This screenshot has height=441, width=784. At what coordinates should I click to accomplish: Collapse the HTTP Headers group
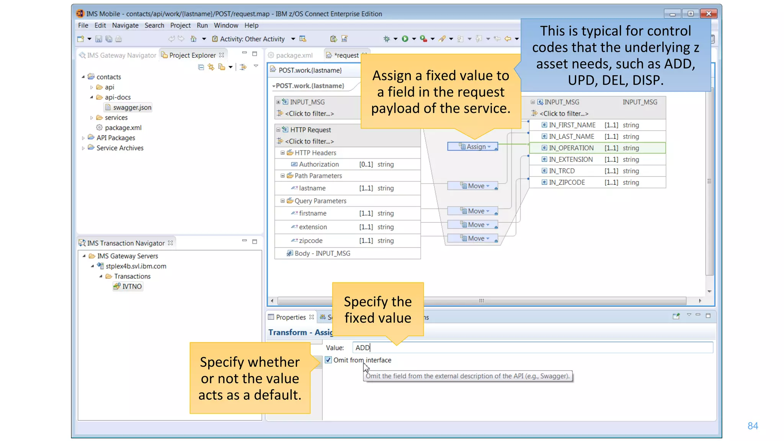(x=283, y=153)
